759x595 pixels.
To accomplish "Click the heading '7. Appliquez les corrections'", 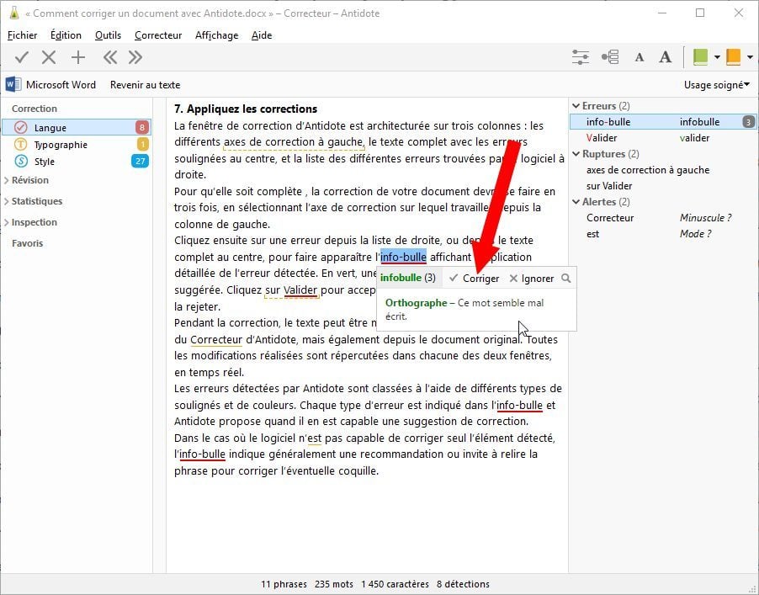I will 246,109.
